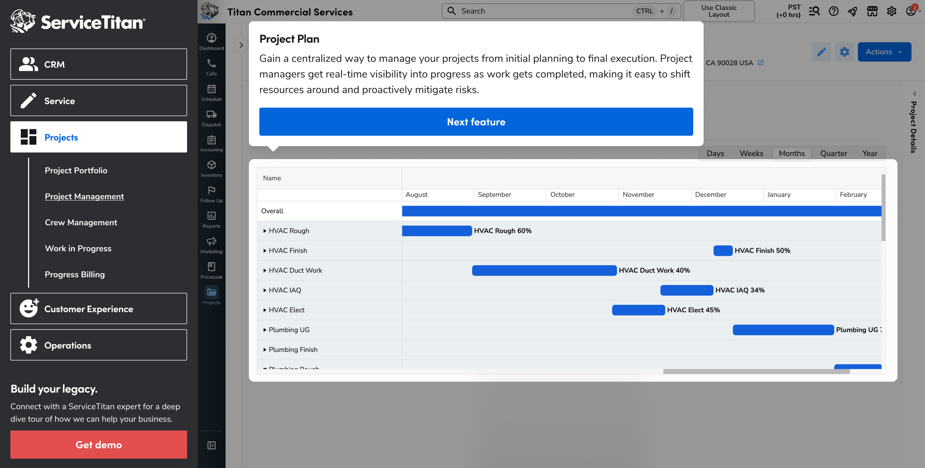Open Progress Billing menu item
Viewport: 925px width, 468px height.
75,274
